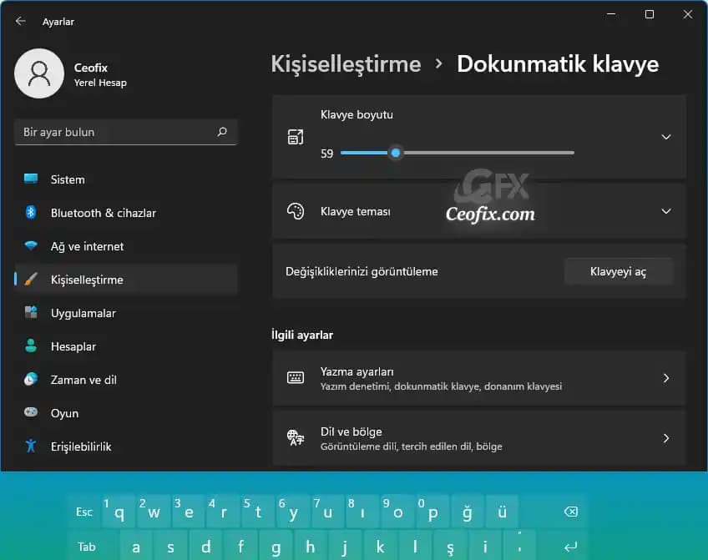Click the back arrow in title bar
The height and width of the screenshot is (560, 708).
tap(21, 22)
